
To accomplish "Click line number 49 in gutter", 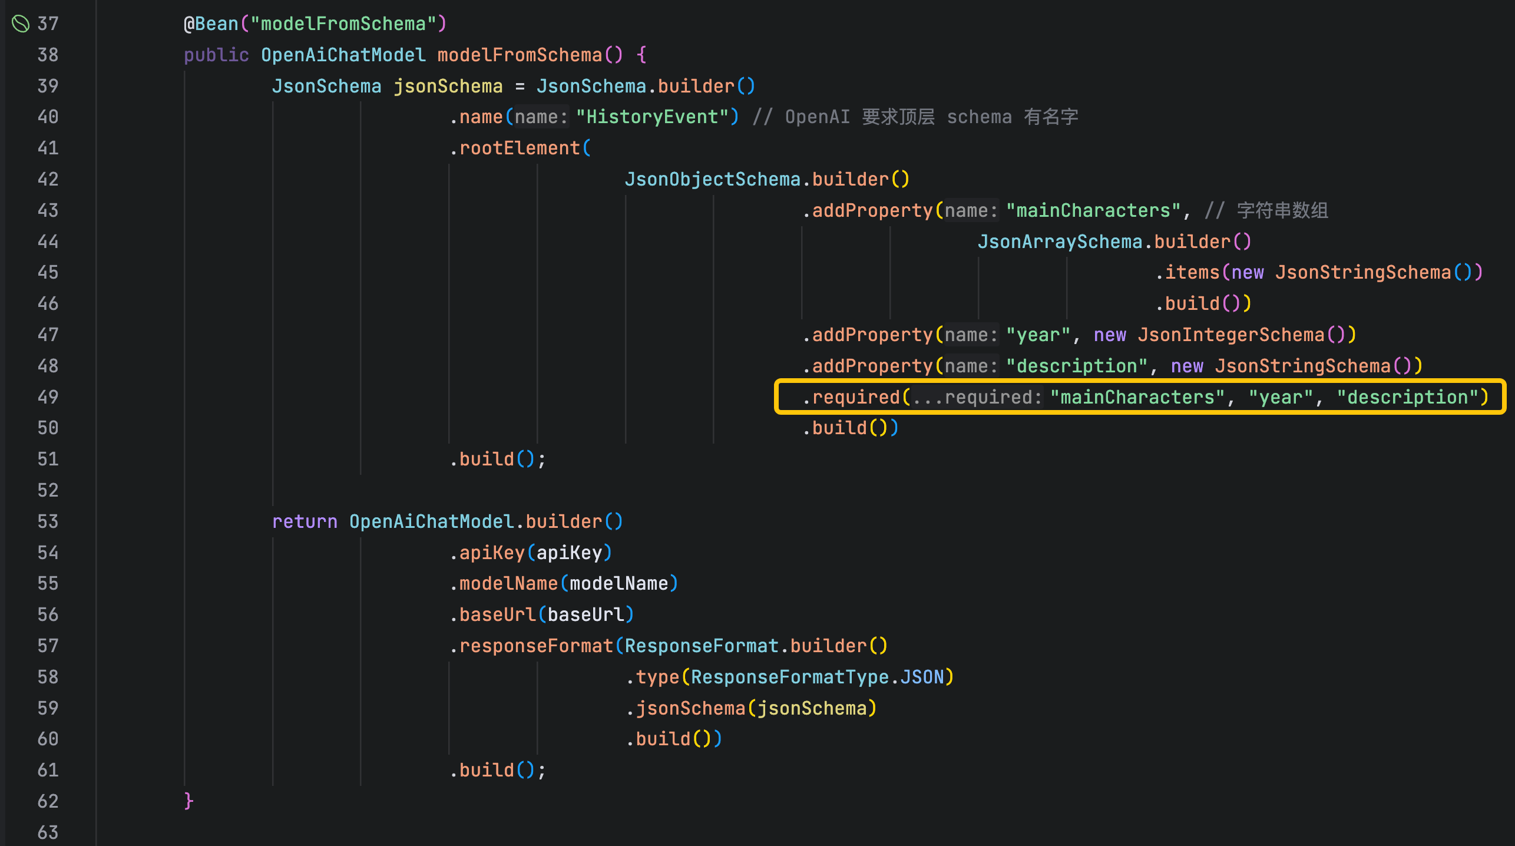I will (x=48, y=397).
